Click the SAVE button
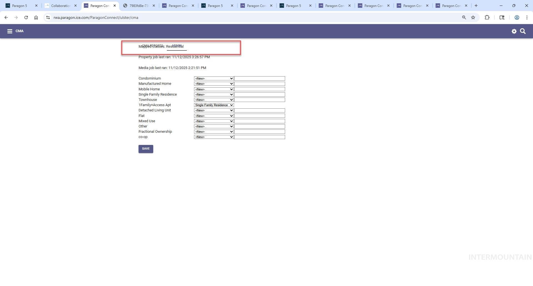This screenshot has height=286, width=533. pos(145,149)
